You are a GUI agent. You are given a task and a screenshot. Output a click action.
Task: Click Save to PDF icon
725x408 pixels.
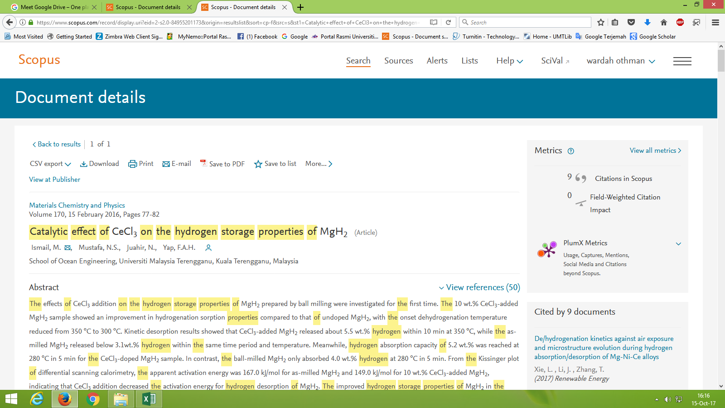pos(203,163)
